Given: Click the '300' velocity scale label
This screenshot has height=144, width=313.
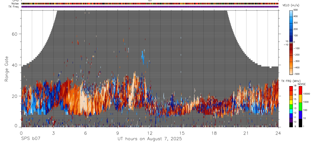Looking at the screenshot, I should coord(296,23).
